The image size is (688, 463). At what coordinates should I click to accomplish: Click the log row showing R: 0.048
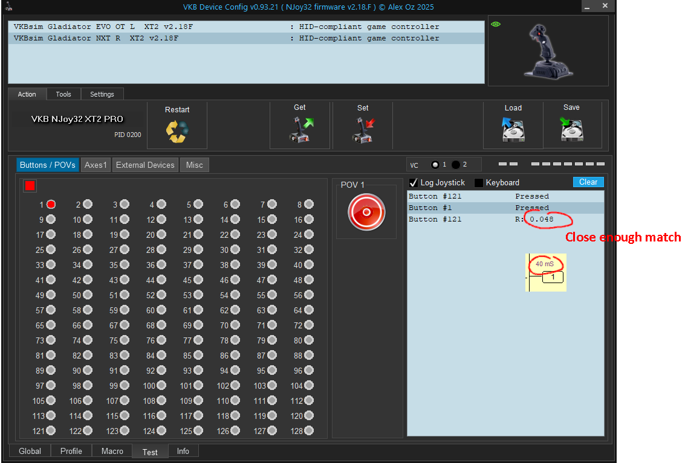(x=505, y=219)
